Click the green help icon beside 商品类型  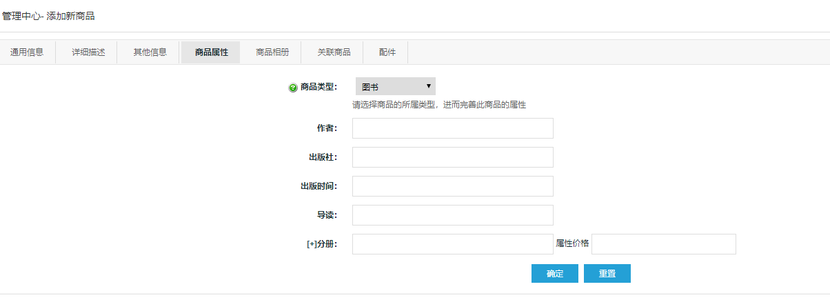click(x=293, y=88)
